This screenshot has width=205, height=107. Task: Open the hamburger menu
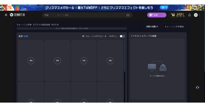pyautogui.click(x=6, y=15)
